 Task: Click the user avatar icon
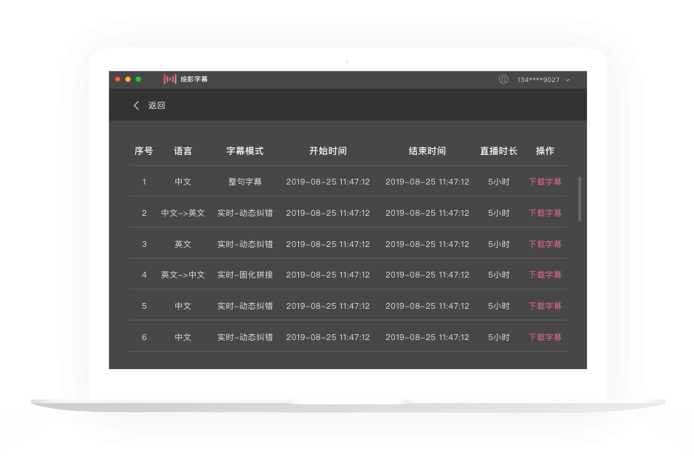click(503, 79)
